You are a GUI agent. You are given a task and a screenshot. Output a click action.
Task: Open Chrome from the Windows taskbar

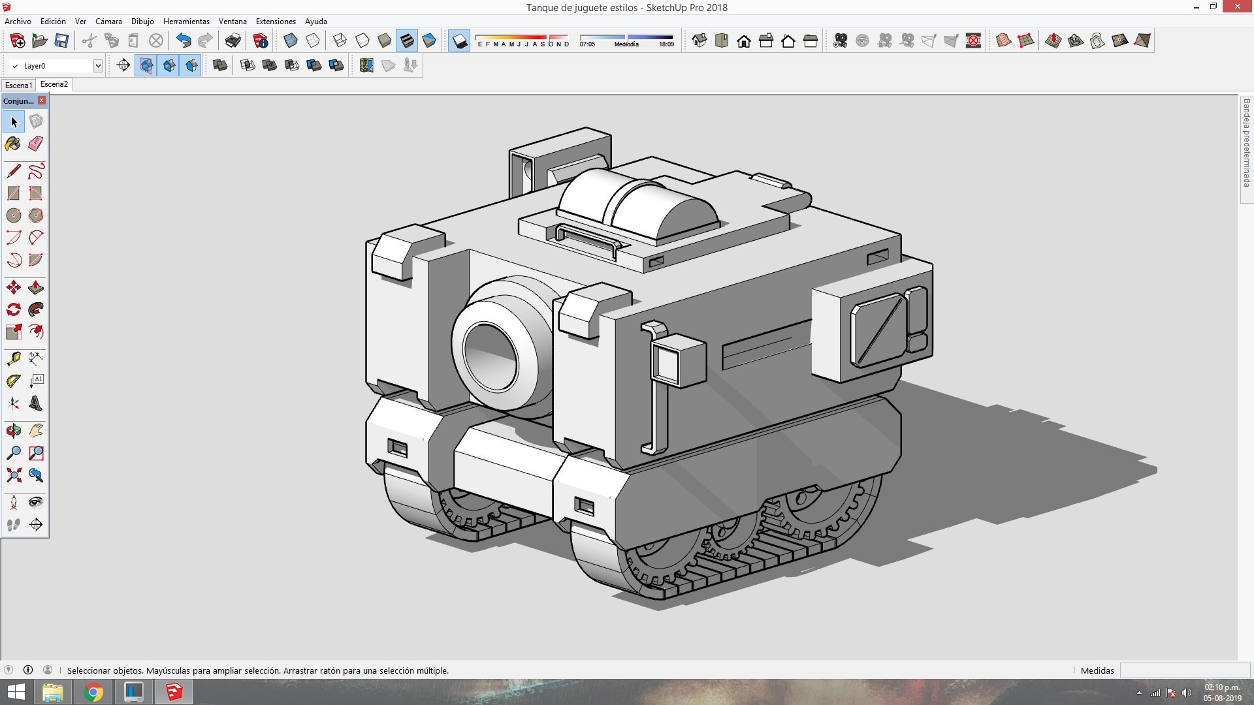coord(93,692)
